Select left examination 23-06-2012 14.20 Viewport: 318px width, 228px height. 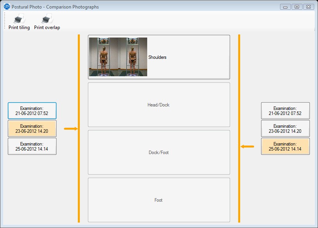[x=32, y=129]
